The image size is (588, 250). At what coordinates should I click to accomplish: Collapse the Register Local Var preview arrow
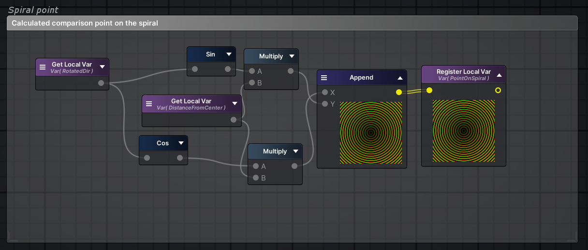click(x=499, y=75)
